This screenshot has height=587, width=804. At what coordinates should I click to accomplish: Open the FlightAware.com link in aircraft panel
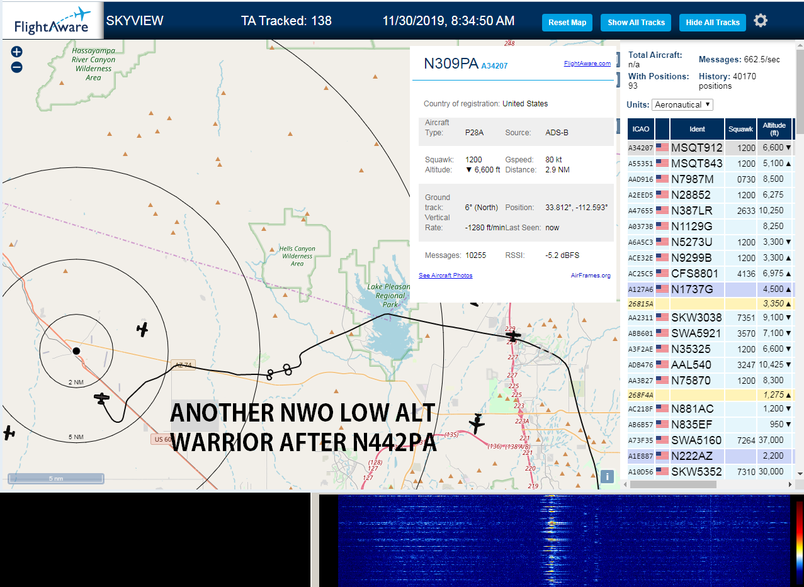(x=587, y=64)
